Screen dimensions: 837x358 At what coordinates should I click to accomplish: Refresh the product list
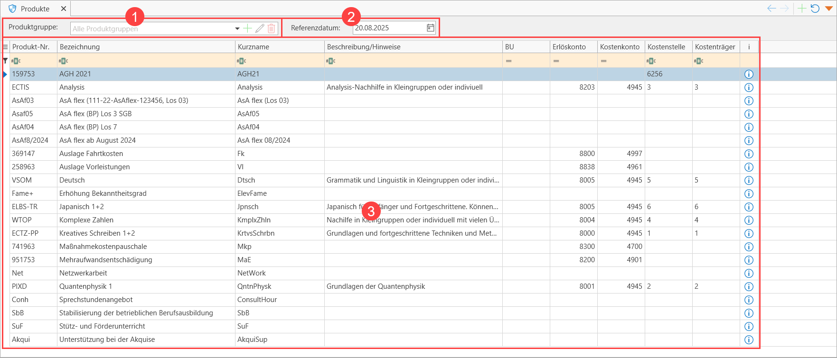(x=815, y=9)
